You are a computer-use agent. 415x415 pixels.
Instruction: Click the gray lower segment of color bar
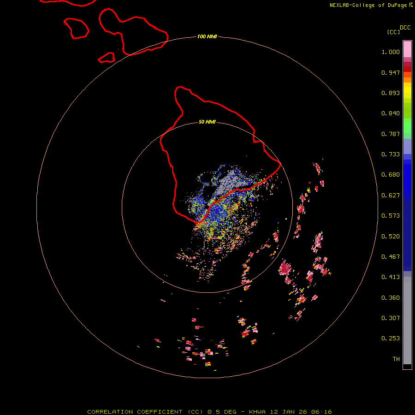[x=407, y=320]
